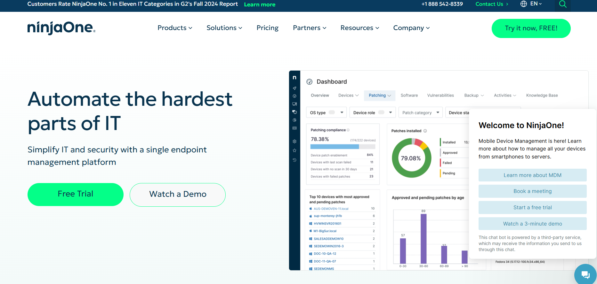597x284 pixels.
Task: Follow the Learn more banner link
Action: tap(260, 4)
